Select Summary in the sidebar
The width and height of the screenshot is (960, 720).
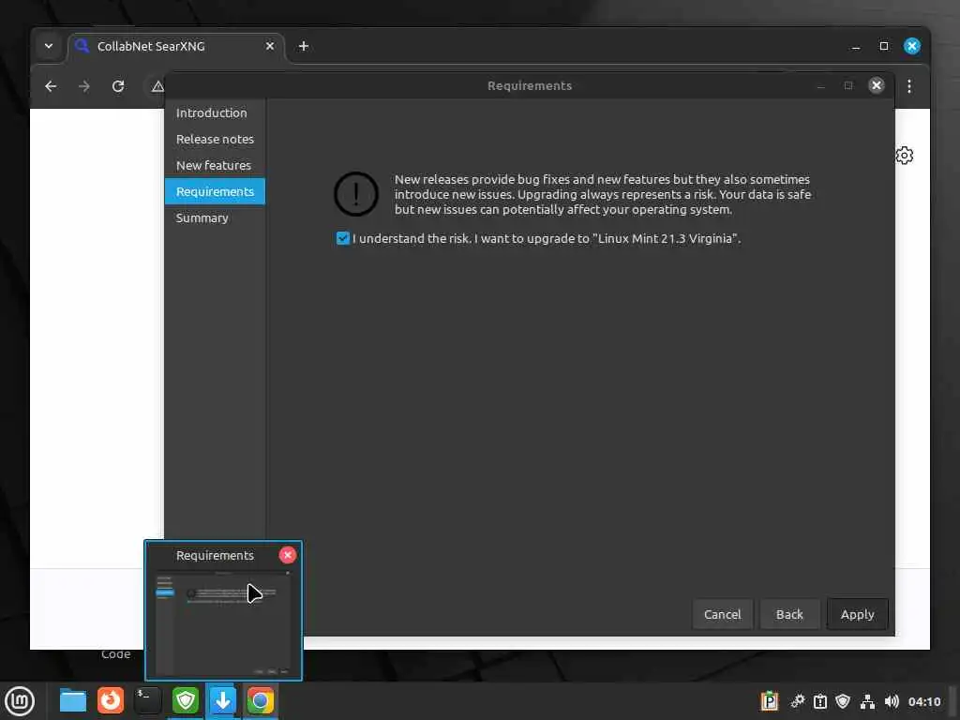pos(215,217)
